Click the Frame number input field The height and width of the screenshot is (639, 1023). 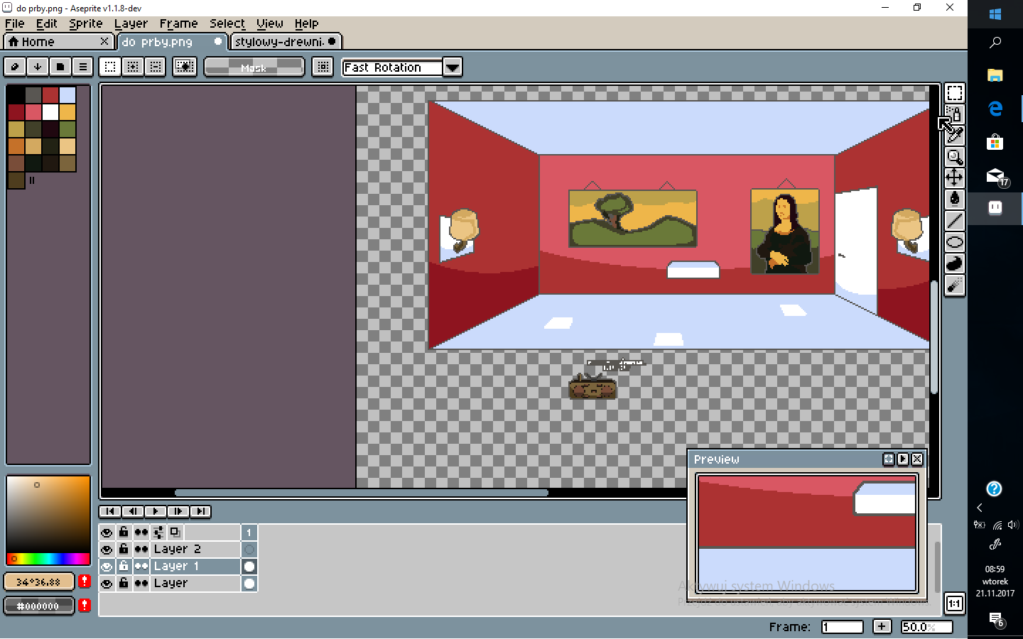842,627
